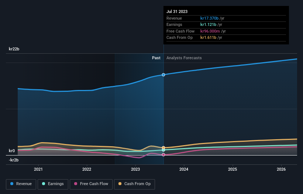Click the kr17.370b revenue value
303x194 pixels.
tap(210, 18)
